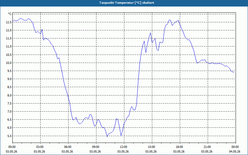This screenshot has height=155, width=248.
Task: Click the 09:00 time label on the x-axis
Action: pos(96,147)
